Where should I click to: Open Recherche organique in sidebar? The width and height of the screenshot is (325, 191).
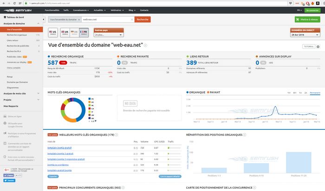[17, 35]
